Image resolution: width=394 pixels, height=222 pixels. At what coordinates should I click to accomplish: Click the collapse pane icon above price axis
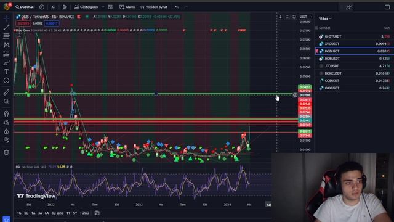point(287,17)
